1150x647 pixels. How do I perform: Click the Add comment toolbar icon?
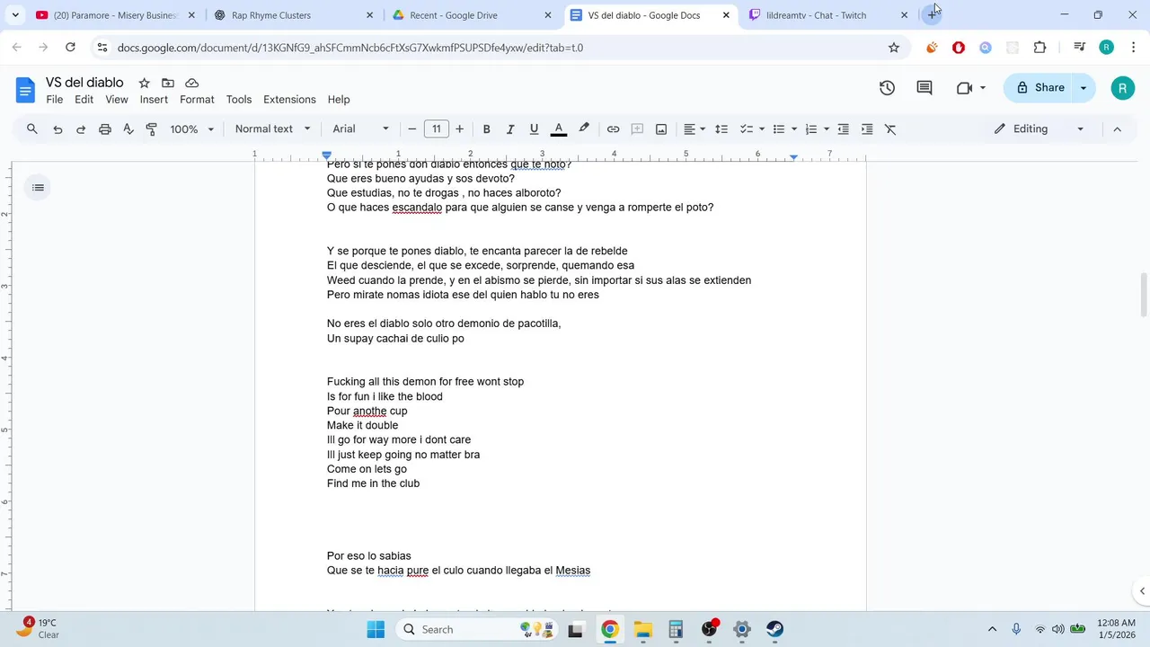tap(637, 129)
